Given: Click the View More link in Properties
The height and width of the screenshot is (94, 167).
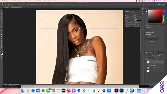Looking at the screenshot, I should click(x=152, y=41).
